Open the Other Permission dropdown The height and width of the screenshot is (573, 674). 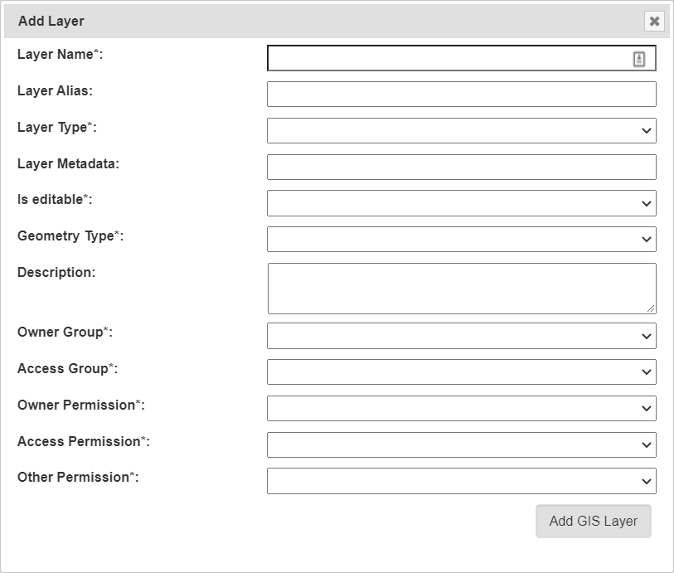461,481
